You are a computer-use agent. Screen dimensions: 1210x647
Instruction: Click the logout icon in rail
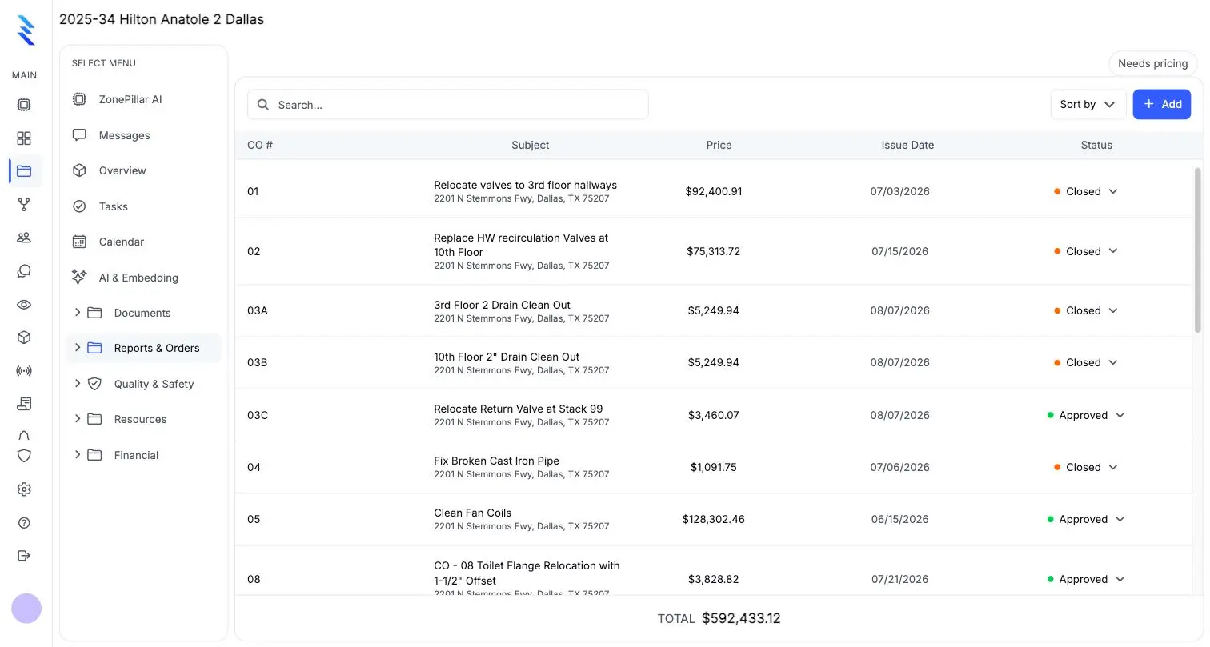[24, 556]
